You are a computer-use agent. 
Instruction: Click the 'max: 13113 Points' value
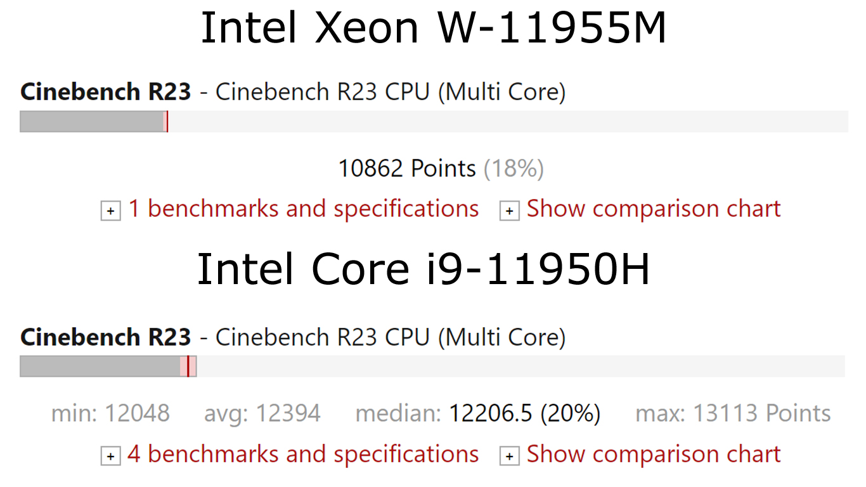coord(733,413)
